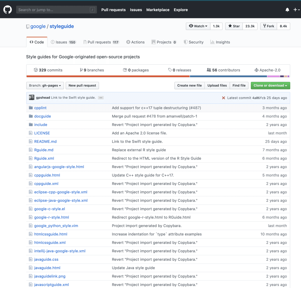Open the notifications bell
301x288 pixels.
[287, 10]
